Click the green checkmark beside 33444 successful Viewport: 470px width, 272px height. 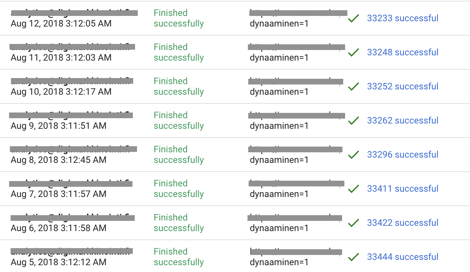click(x=353, y=257)
